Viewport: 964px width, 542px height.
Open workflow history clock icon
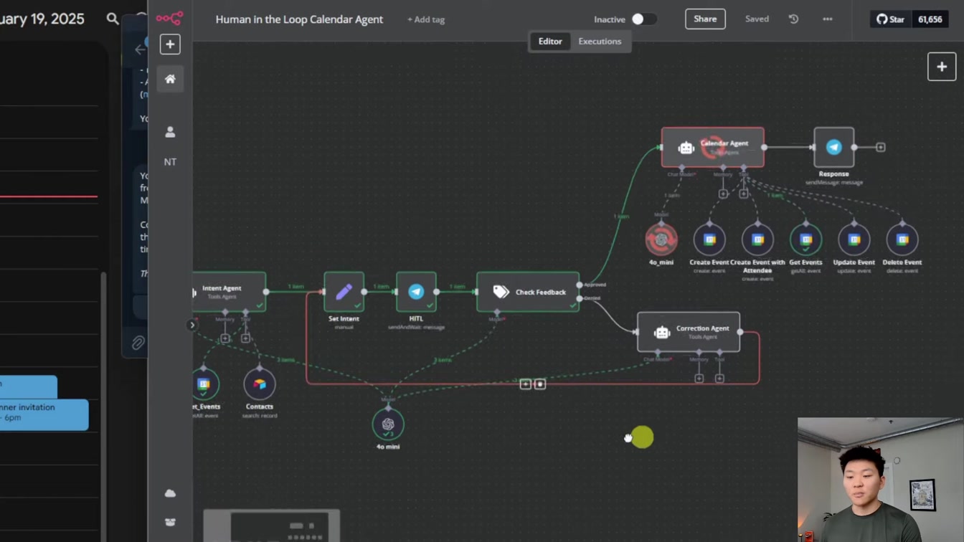point(793,19)
